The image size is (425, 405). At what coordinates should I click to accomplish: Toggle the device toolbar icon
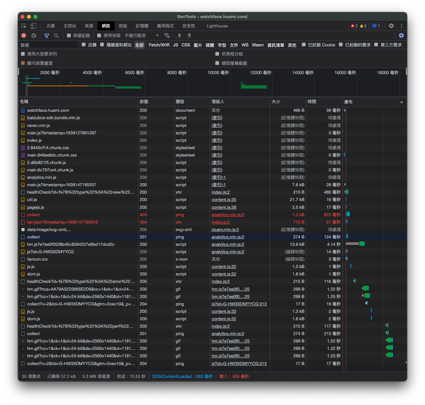tap(33, 26)
